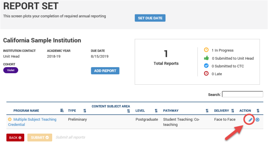
Task: Click the blue checkmark Submitted to CTC icon
Action: coord(206,66)
